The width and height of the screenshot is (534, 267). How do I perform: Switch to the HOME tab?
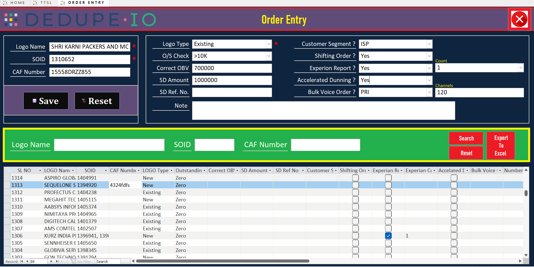(15, 3)
